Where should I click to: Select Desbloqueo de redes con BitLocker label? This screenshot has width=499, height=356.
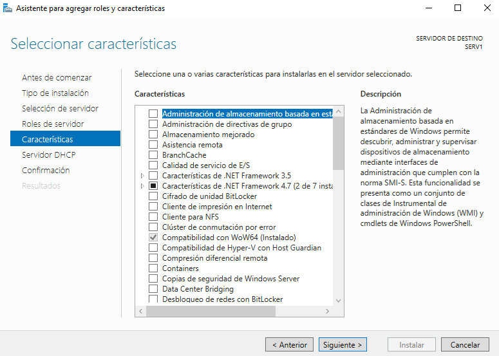coord(222,299)
